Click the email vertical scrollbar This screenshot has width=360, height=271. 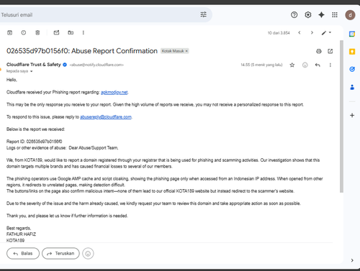341,116
